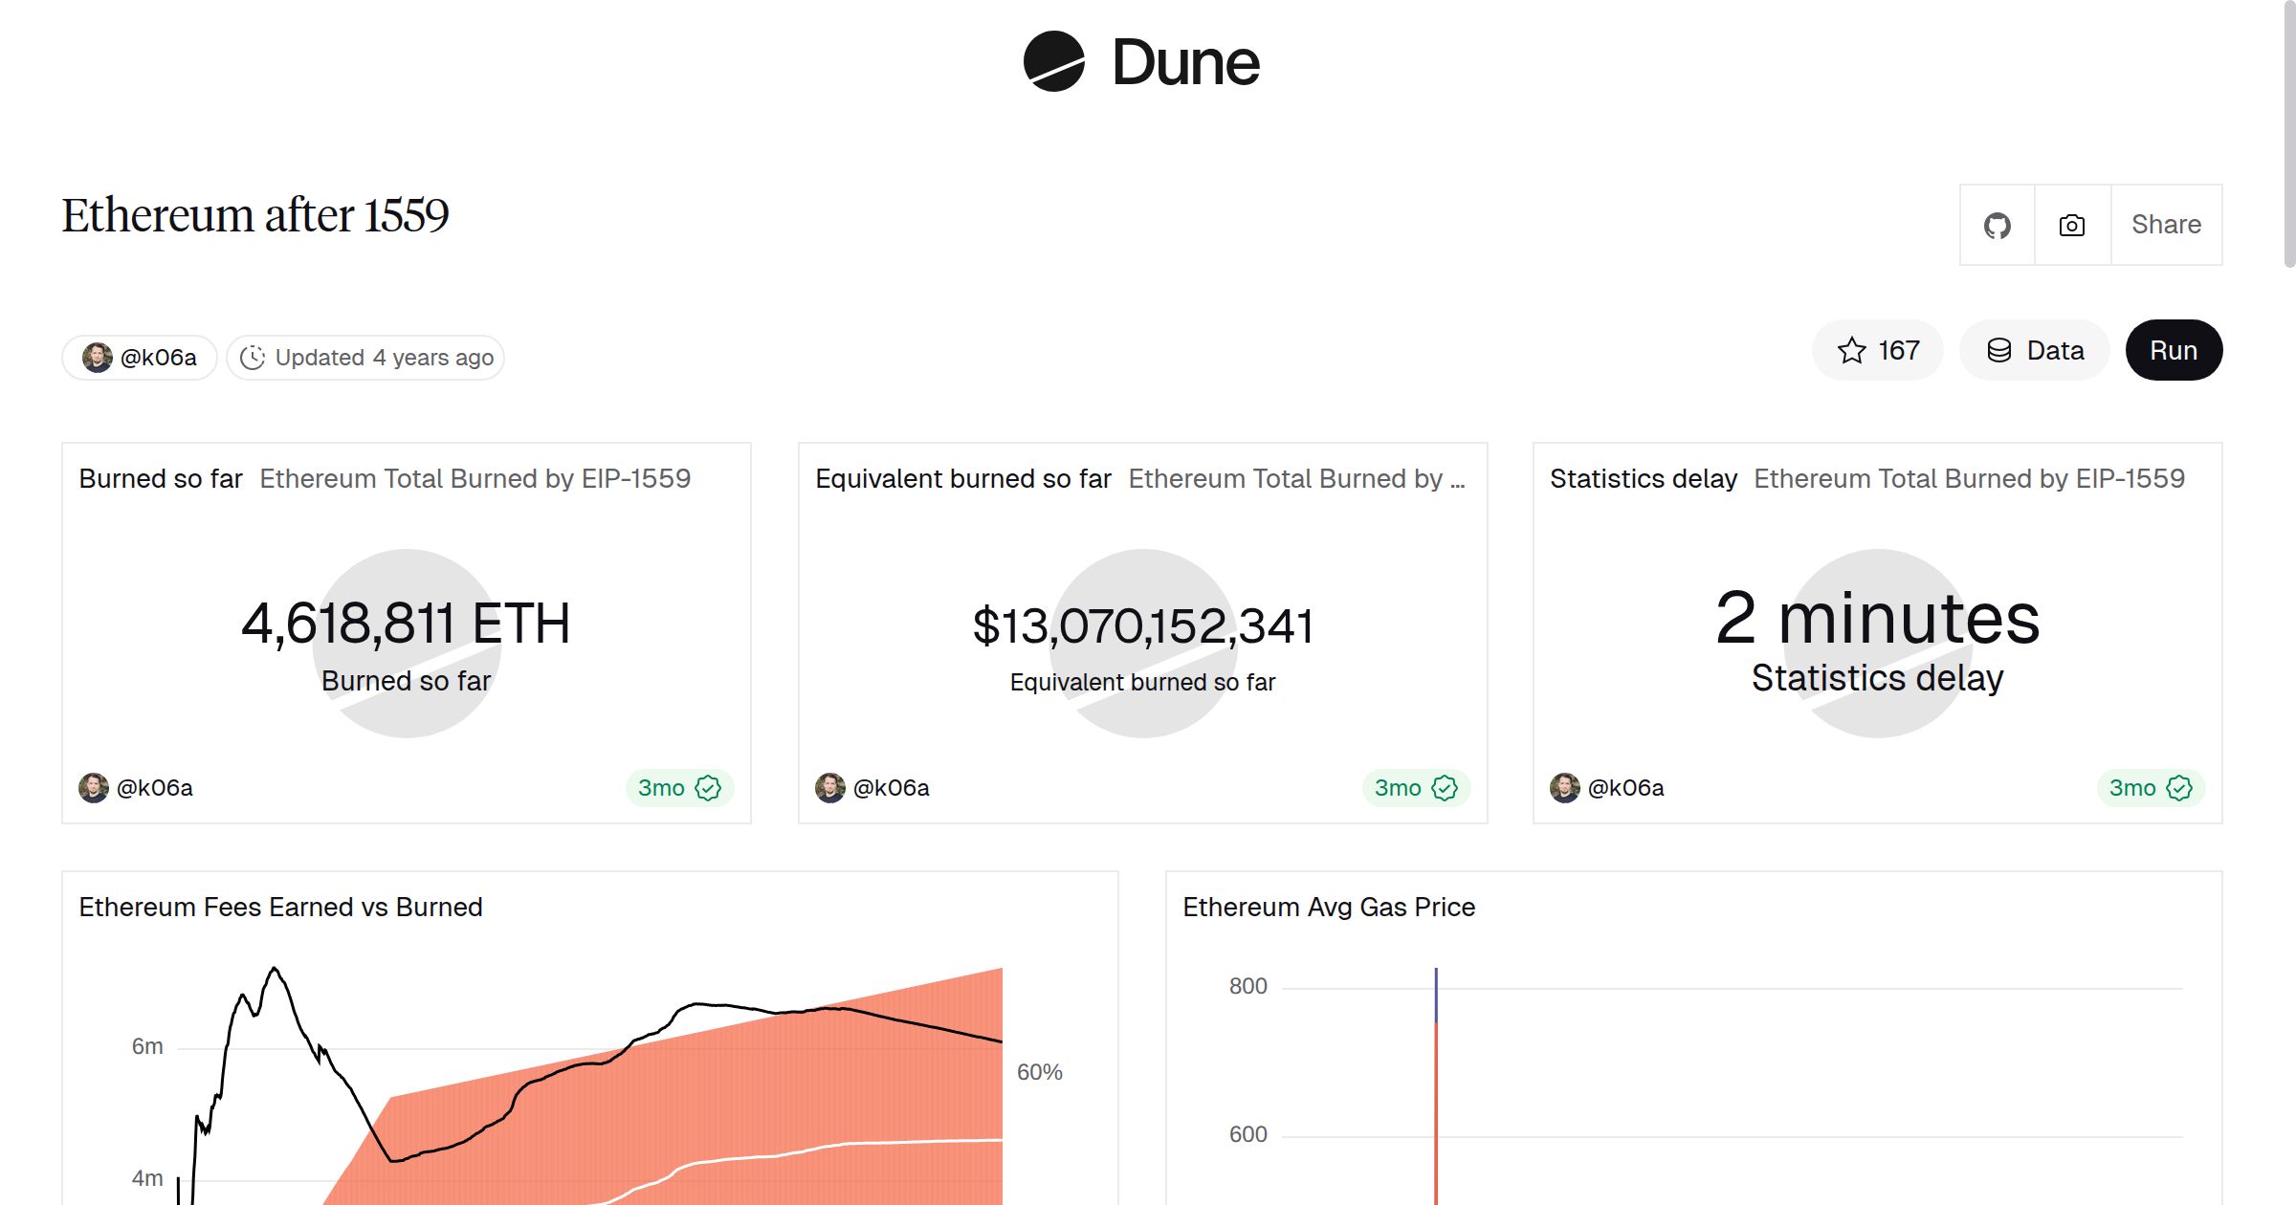Open the @k06a author profile chip
Image resolution: width=2296 pixels, height=1205 pixels.
tap(139, 357)
